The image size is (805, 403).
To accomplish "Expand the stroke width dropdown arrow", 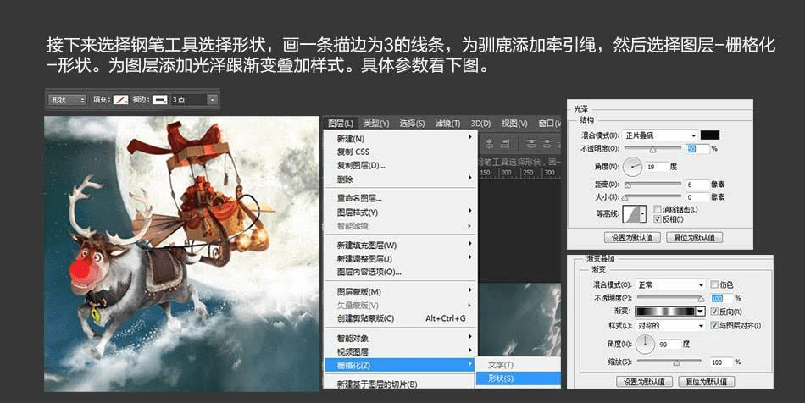I will click(212, 99).
